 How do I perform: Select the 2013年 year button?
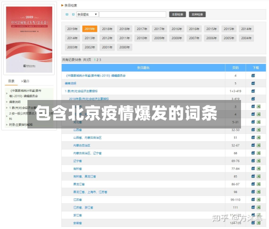[90, 38]
